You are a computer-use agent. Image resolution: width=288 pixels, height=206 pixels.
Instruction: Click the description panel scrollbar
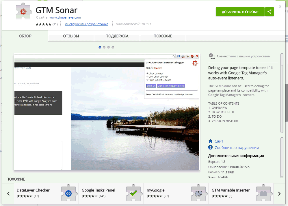(282, 93)
